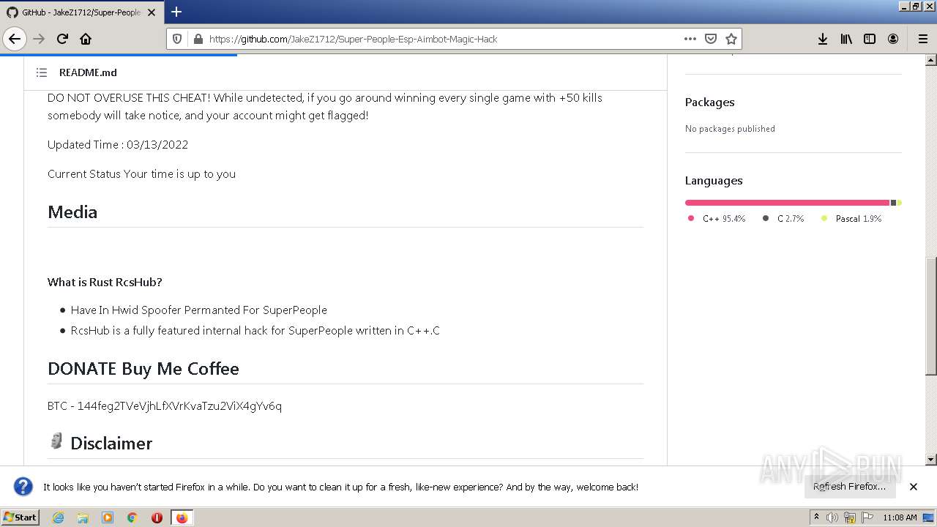Click the pink C++ language bar segment
937x527 pixels.
(x=787, y=203)
